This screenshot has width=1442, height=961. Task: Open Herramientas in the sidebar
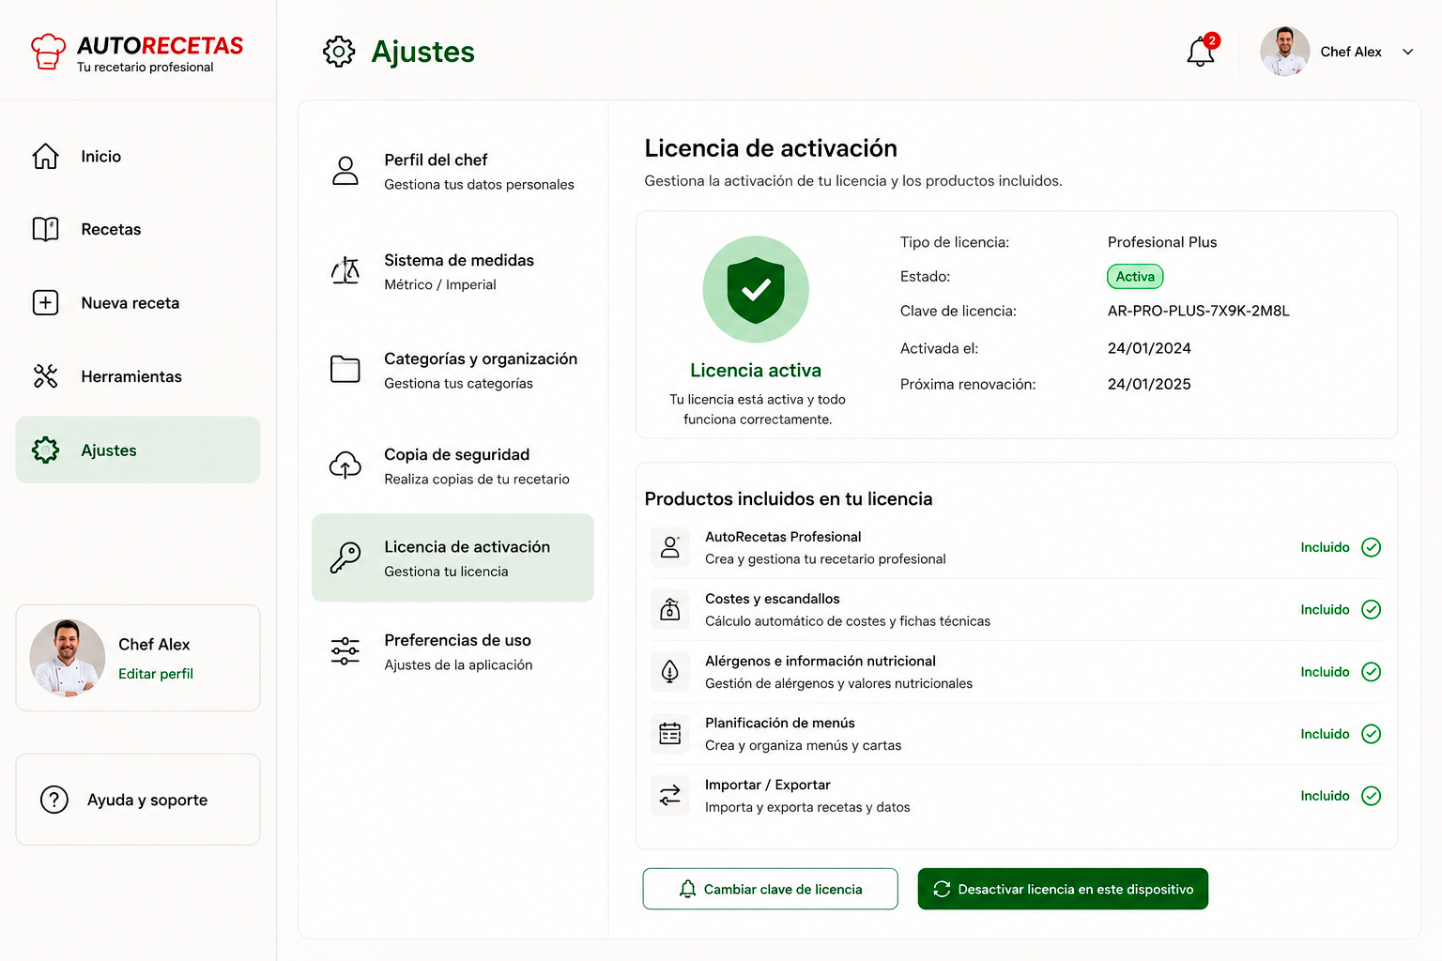pos(138,376)
